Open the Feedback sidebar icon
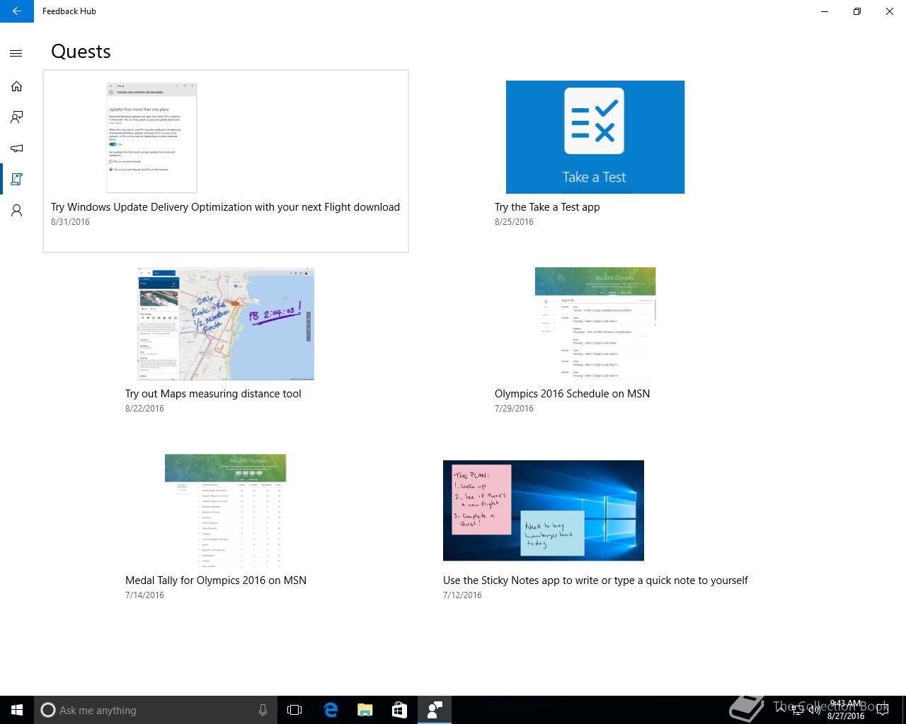The height and width of the screenshot is (724, 906). 16,117
